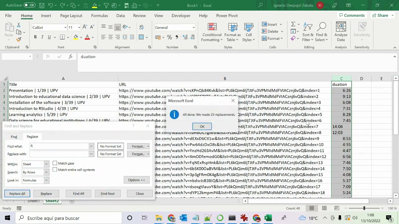The height and width of the screenshot is (224, 399).
Task: Switch to the Data ribbon tab
Action: coord(120,16)
